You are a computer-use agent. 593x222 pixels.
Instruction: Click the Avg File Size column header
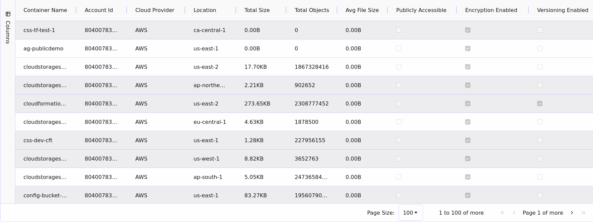tap(362, 10)
